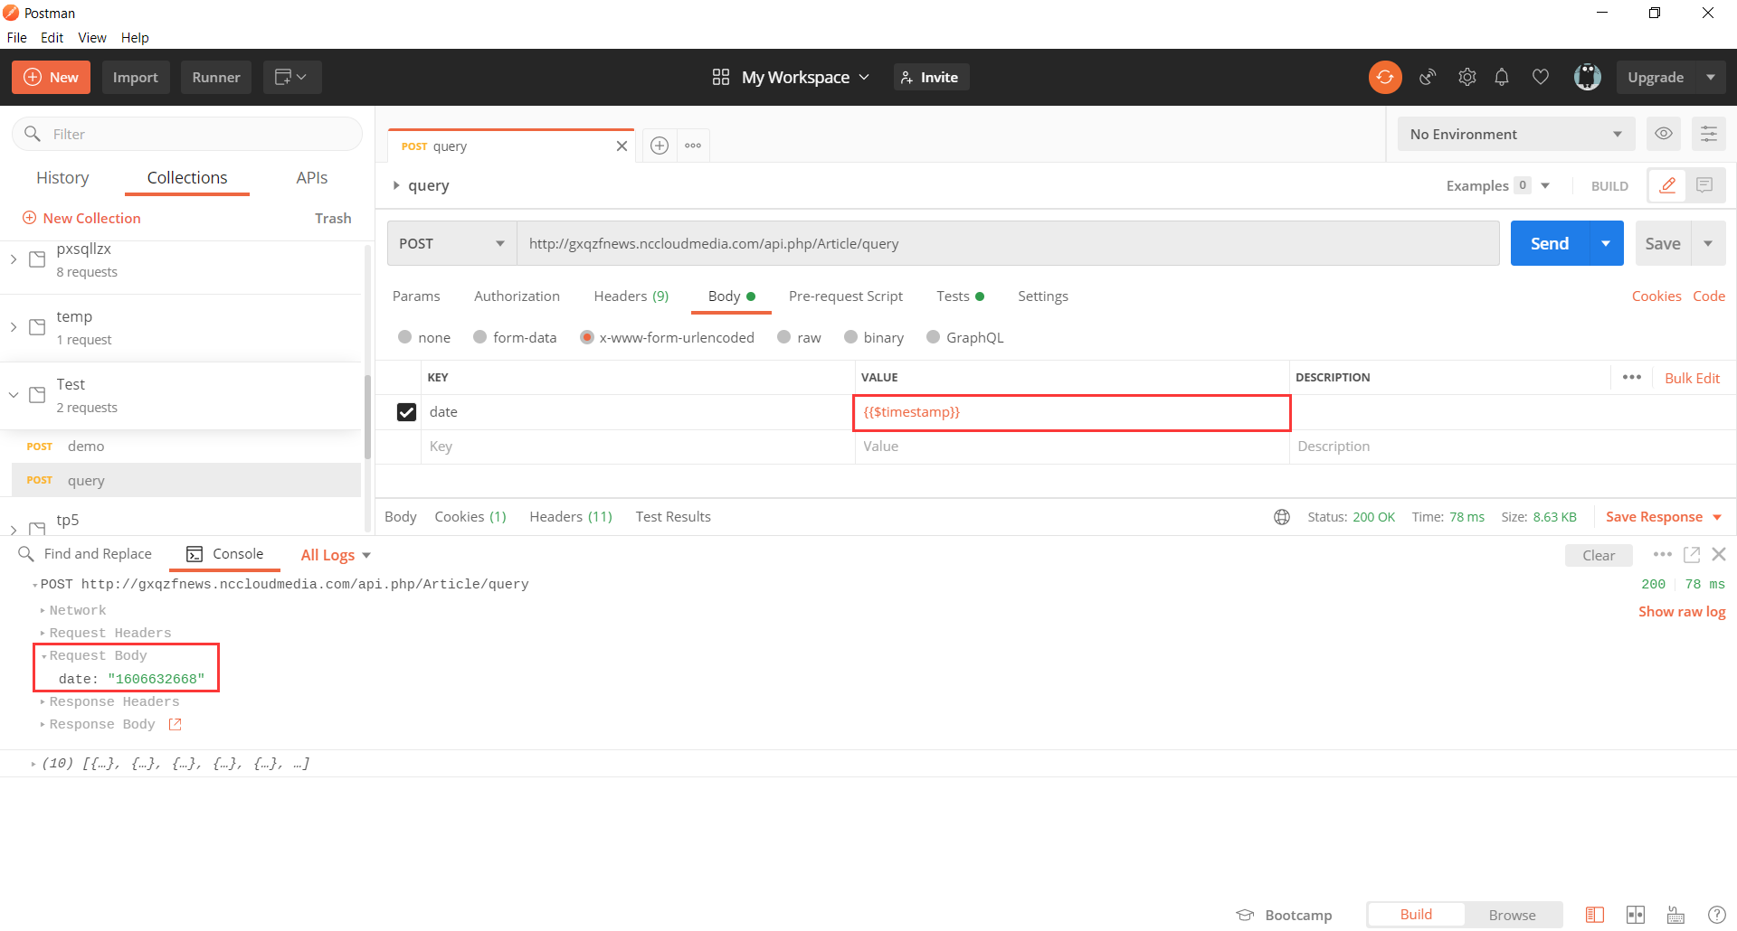The height and width of the screenshot is (931, 1737).
Task: Open the Send button dropdown arrow
Action: (x=1606, y=244)
